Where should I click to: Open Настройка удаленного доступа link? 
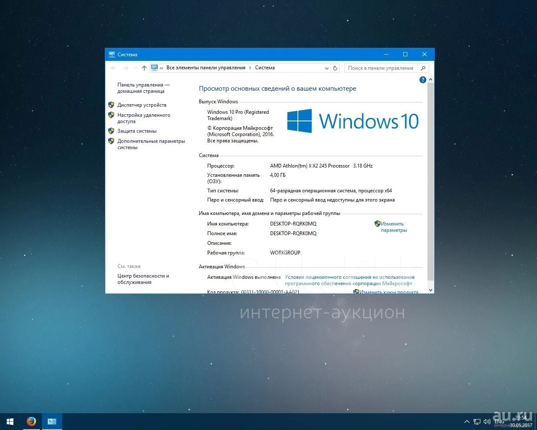click(144, 118)
